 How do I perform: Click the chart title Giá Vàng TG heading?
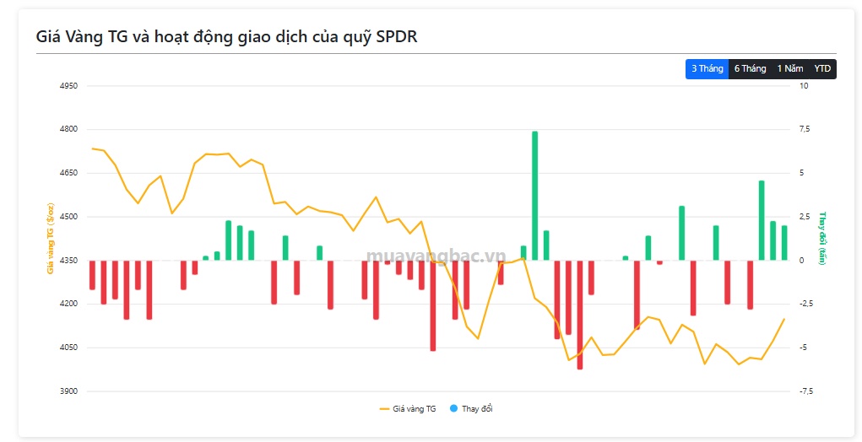click(226, 37)
